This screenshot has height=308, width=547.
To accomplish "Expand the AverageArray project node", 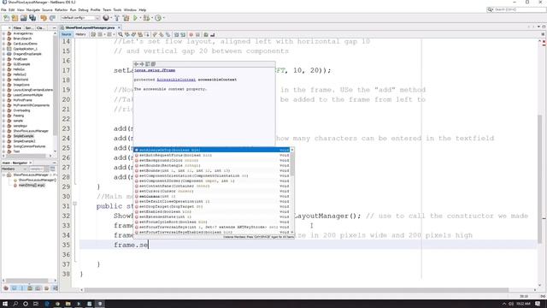I will (3, 33).
